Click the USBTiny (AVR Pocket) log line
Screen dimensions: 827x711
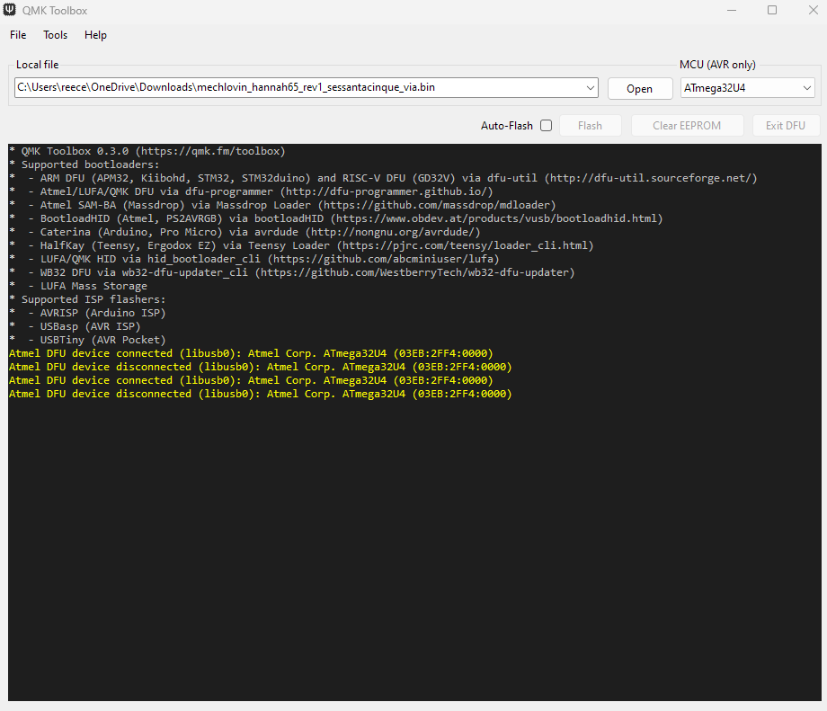[87, 340]
